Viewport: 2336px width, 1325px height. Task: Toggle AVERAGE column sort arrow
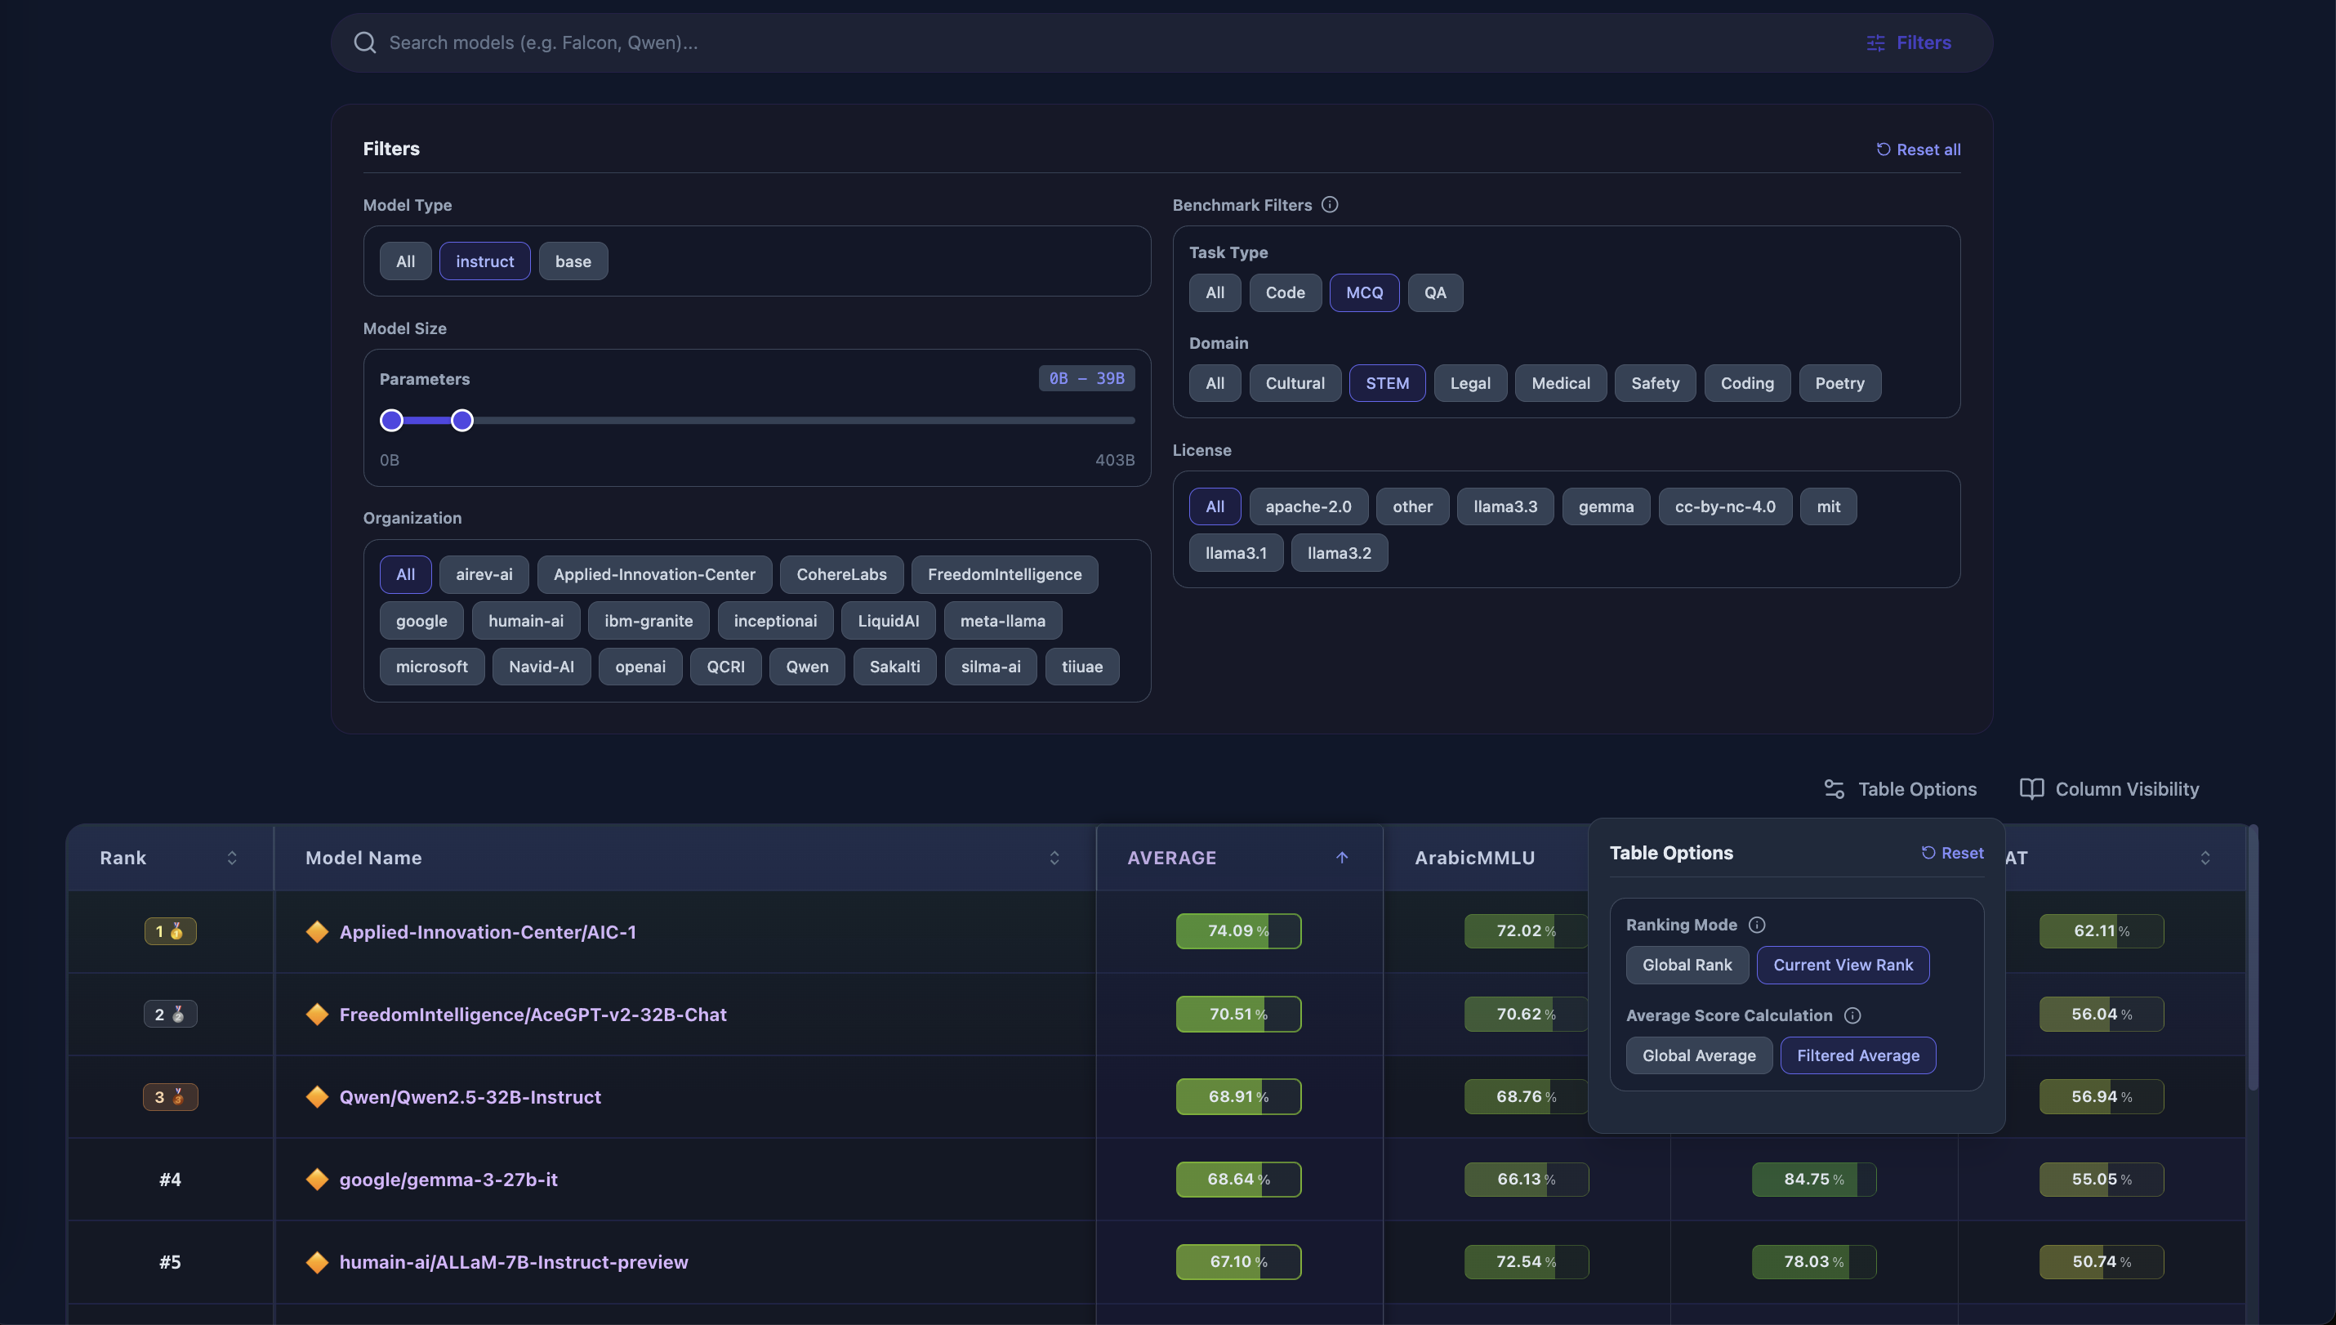pos(1341,857)
